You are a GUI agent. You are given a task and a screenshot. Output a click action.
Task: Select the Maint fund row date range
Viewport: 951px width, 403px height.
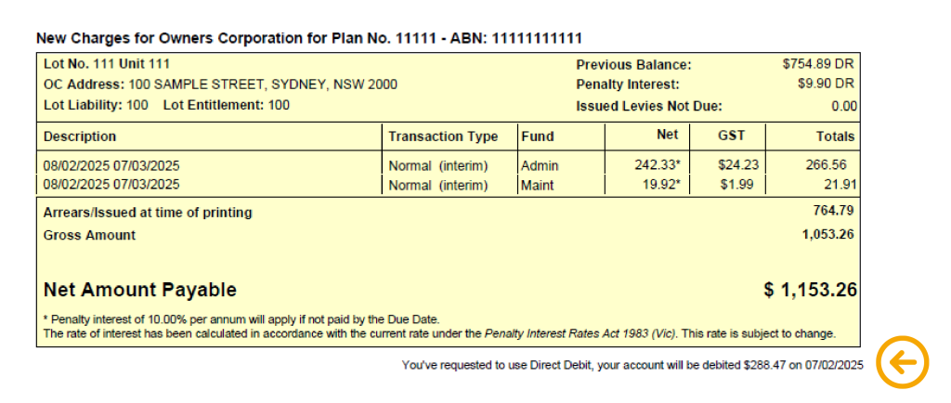point(111,184)
